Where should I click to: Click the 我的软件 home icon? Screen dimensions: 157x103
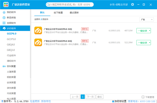click(x=4, y=12)
